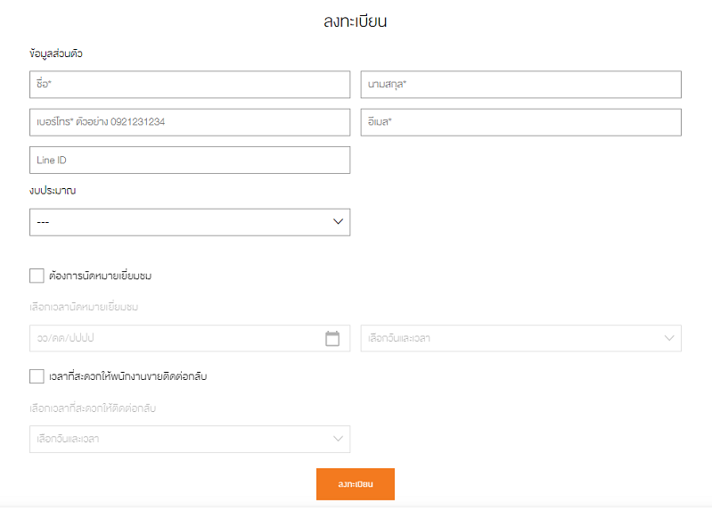Click the chevron arrow on the callback time selector

click(338, 439)
